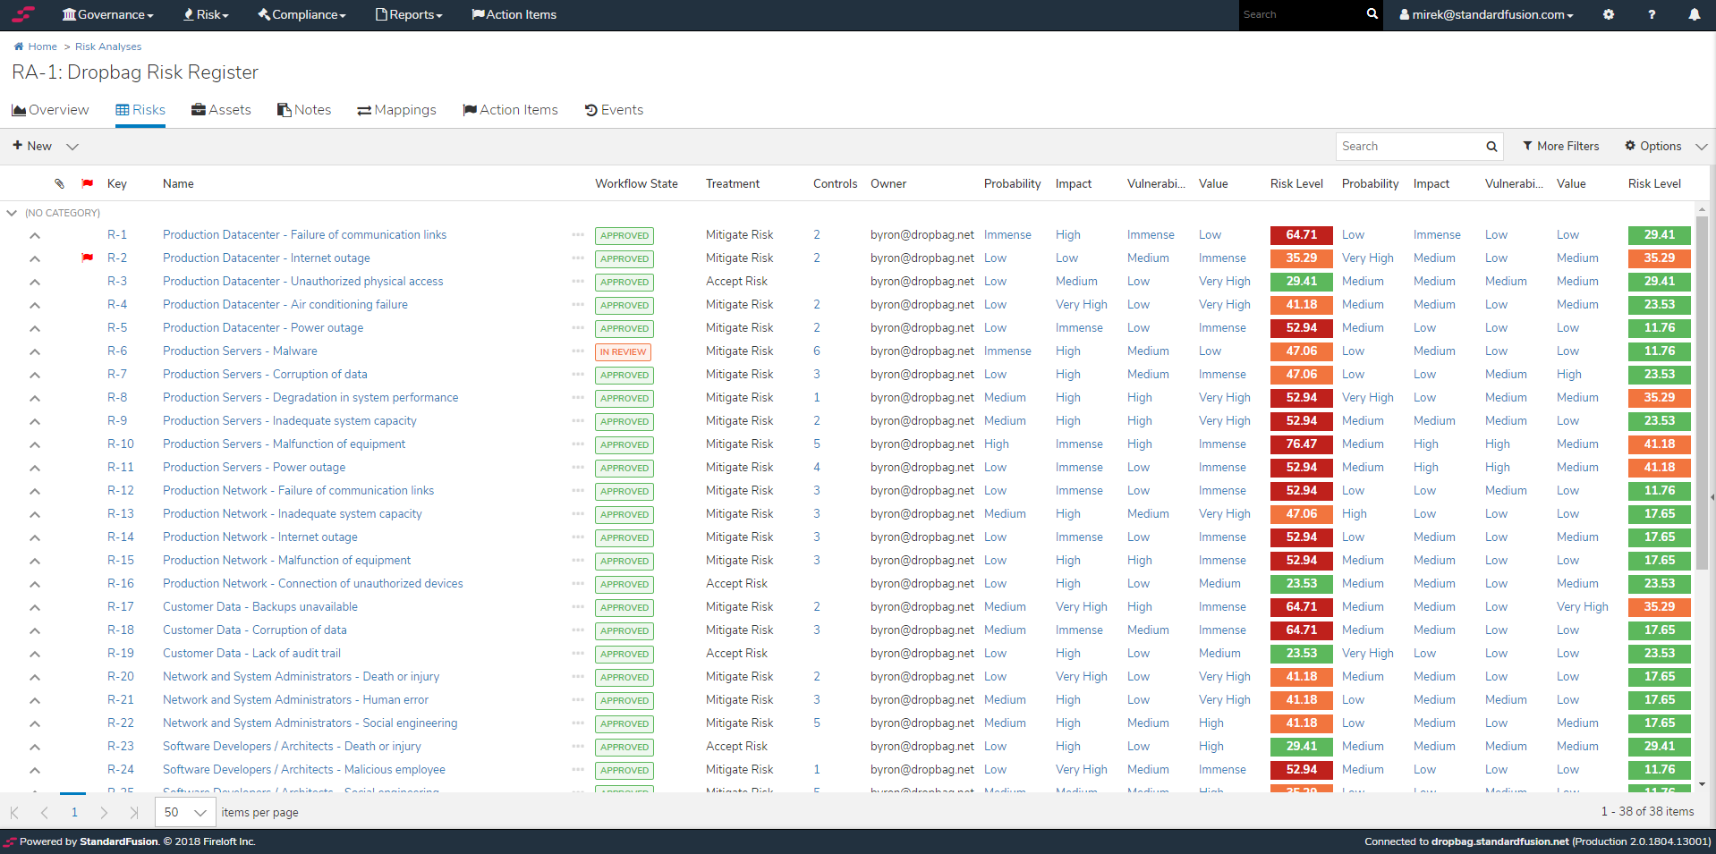This screenshot has height=854, width=1716.
Task: Click the top navigation search field
Action: 1302,14
